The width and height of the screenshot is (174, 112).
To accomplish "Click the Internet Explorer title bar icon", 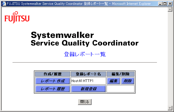I will click(x=4, y=3).
